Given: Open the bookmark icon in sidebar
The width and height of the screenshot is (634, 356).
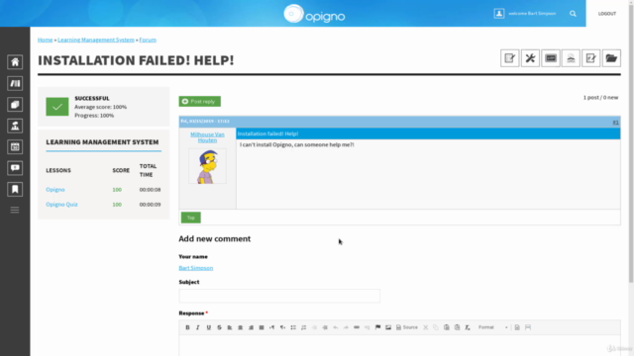Looking at the screenshot, I should click(15, 189).
